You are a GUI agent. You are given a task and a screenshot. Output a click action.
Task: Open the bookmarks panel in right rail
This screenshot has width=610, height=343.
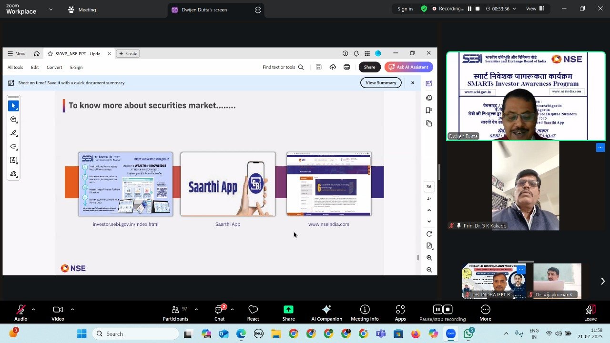[x=429, y=111]
